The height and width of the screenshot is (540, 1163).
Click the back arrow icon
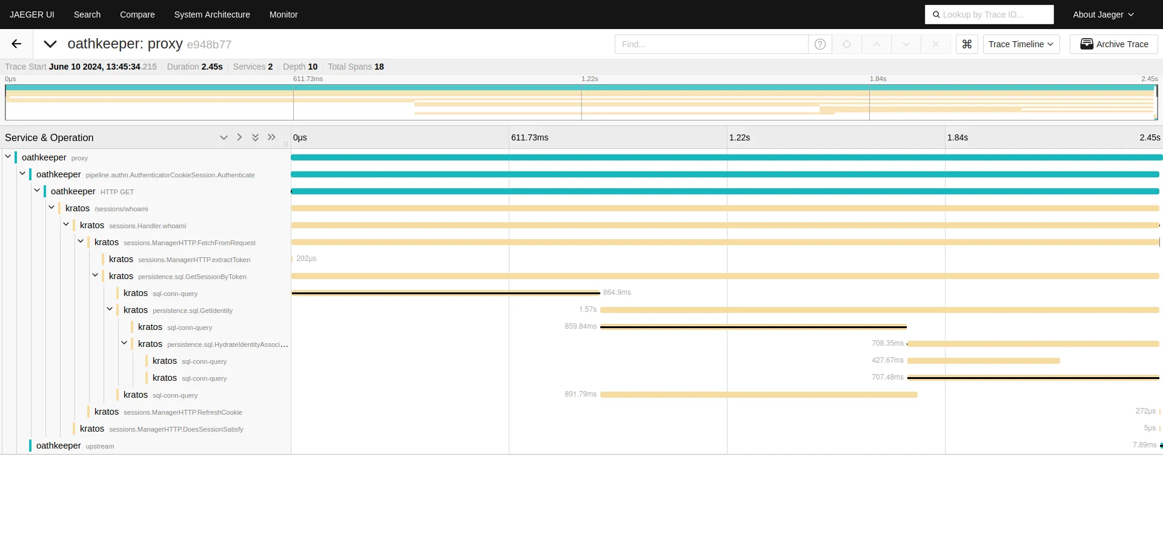16,44
